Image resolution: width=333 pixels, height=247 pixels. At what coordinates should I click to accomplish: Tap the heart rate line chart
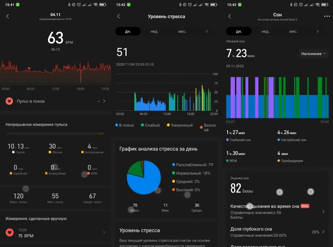coord(56,72)
